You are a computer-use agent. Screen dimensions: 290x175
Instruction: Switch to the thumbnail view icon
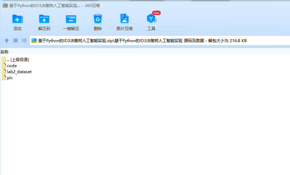pos(15,40)
